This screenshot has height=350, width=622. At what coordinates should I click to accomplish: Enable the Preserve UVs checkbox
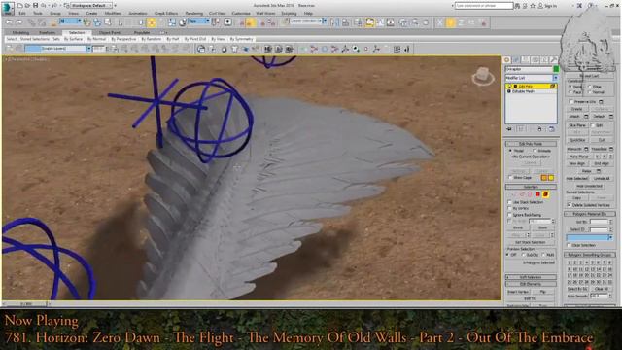571,102
